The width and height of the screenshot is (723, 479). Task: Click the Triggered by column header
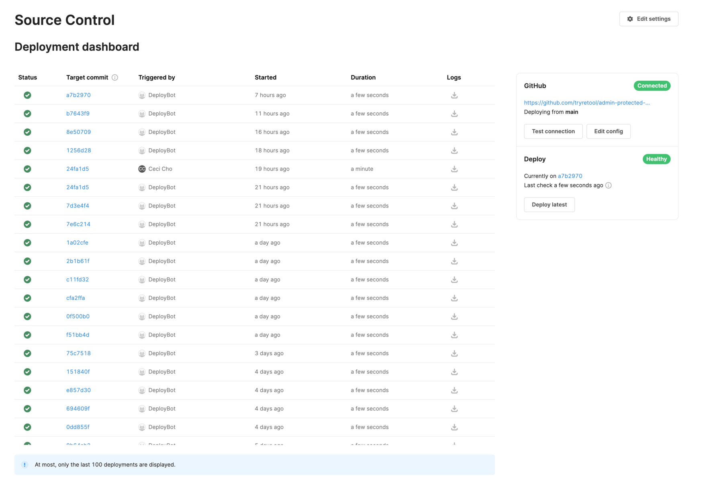pos(157,77)
